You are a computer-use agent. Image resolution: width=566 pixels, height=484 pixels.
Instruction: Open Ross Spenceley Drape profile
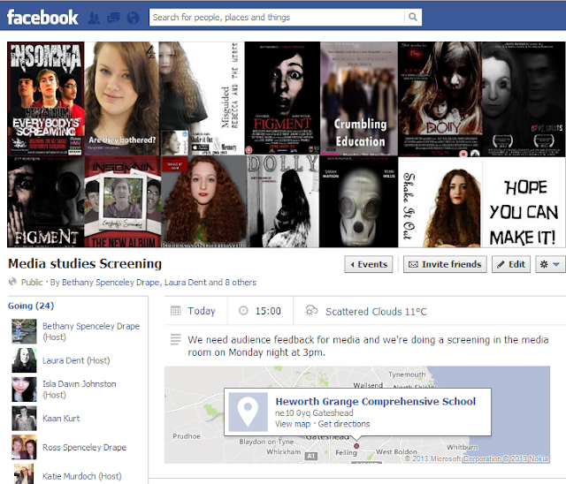pos(84,447)
